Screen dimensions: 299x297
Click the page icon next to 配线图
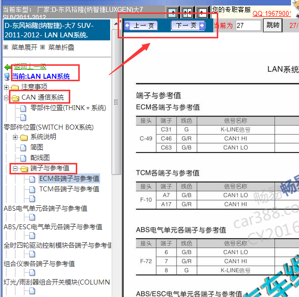pos(23,158)
